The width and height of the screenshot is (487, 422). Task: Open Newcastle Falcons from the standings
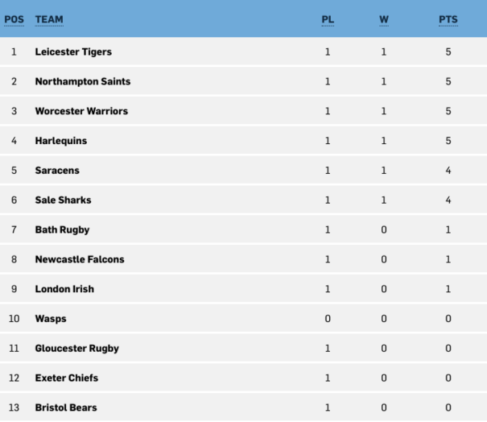tap(80, 259)
